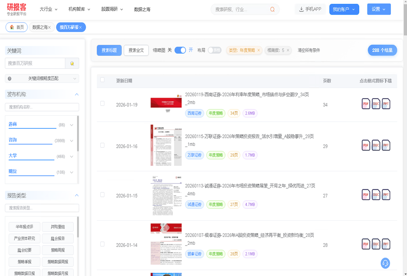Download PDF of the 银泰证券 report

coord(366,244)
